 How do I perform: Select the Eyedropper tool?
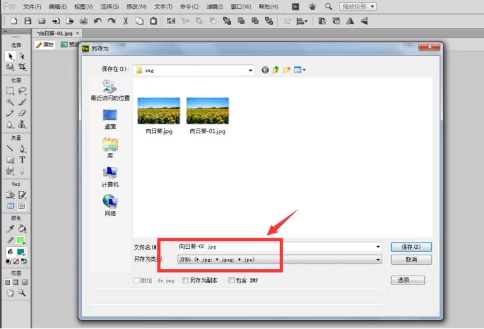point(10,228)
